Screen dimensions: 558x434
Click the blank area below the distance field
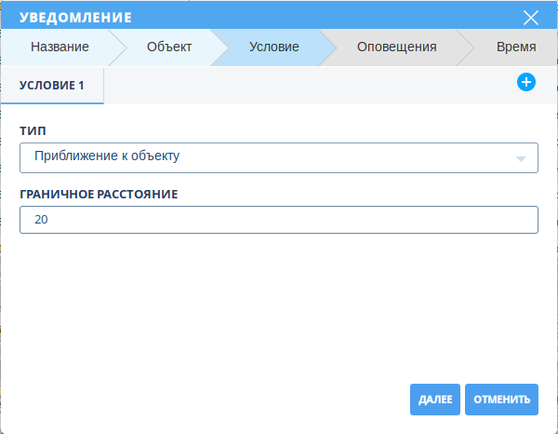(279, 307)
